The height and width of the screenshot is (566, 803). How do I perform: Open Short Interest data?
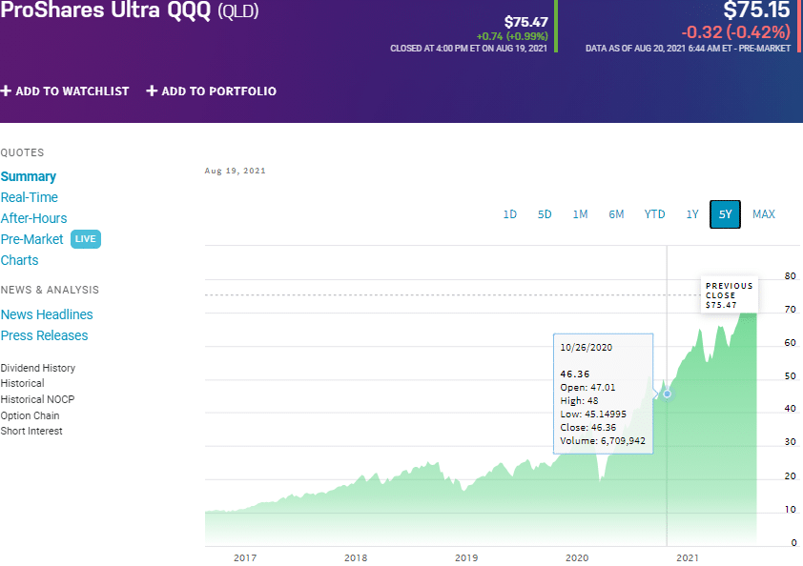[x=31, y=431]
